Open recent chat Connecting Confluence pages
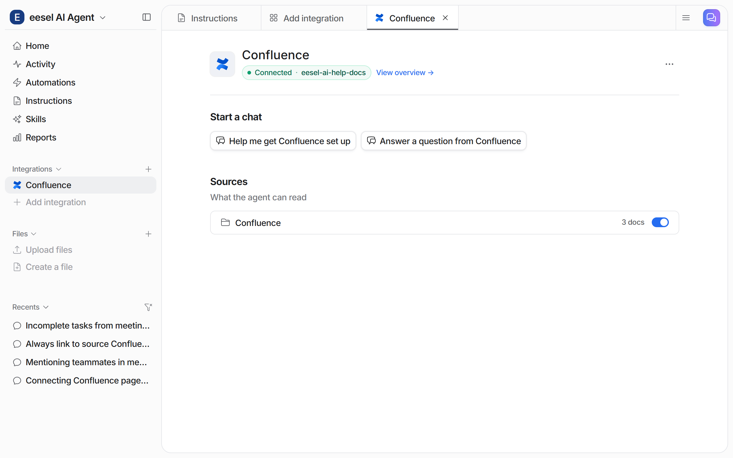This screenshot has width=733, height=458. (81, 380)
